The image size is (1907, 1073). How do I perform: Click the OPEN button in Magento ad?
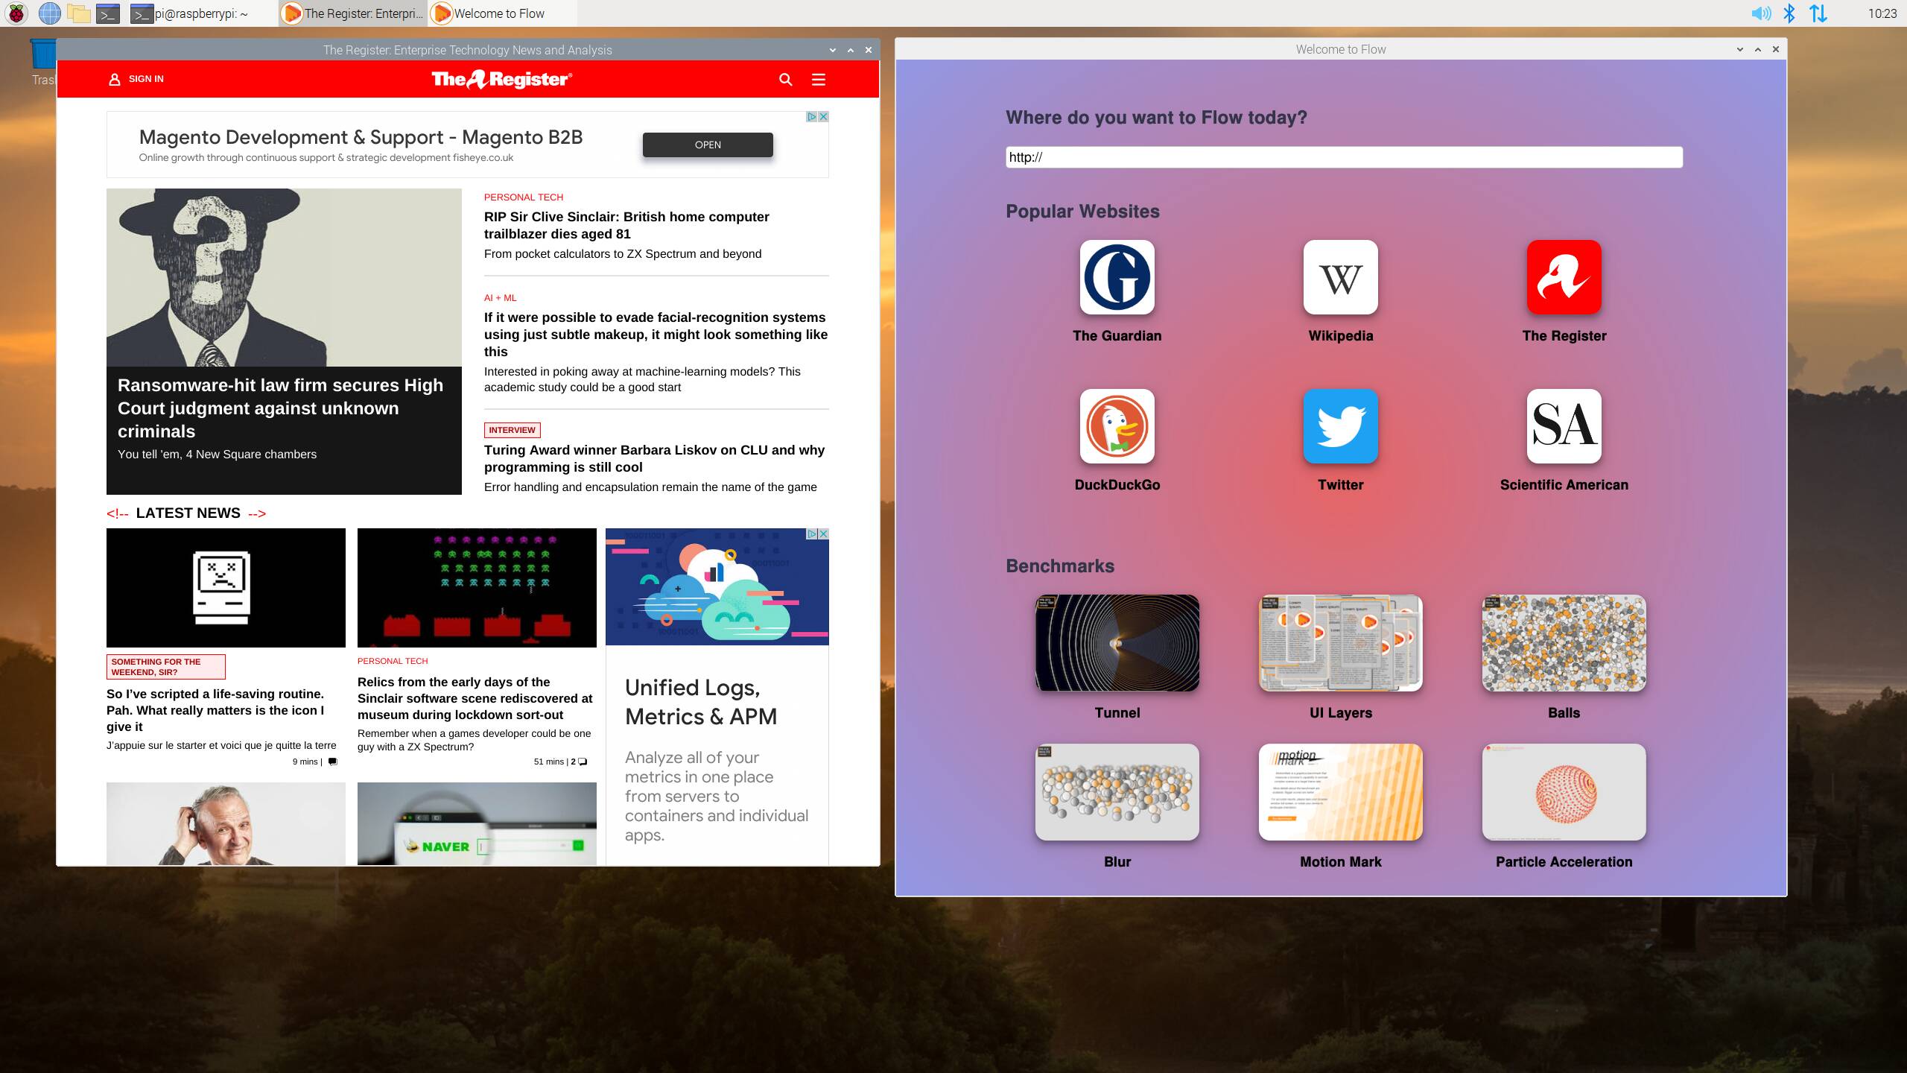(708, 145)
